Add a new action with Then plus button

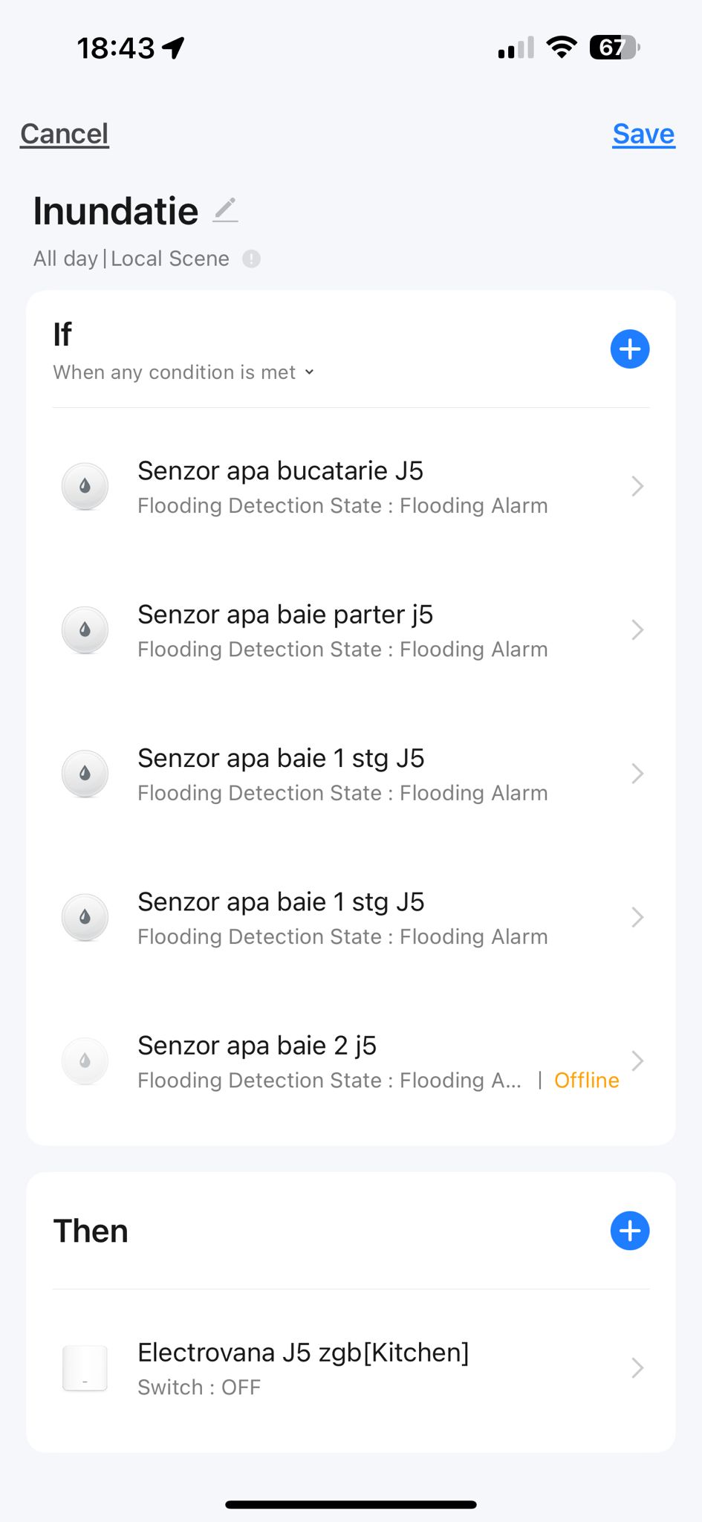coord(629,1231)
